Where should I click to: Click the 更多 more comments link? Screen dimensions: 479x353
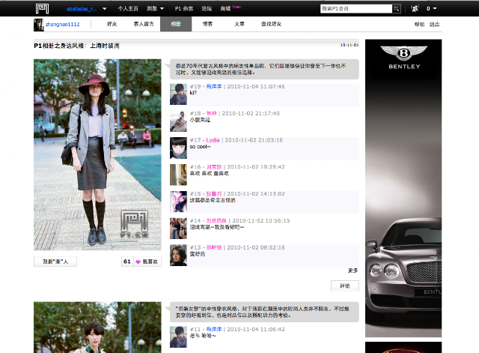353,271
